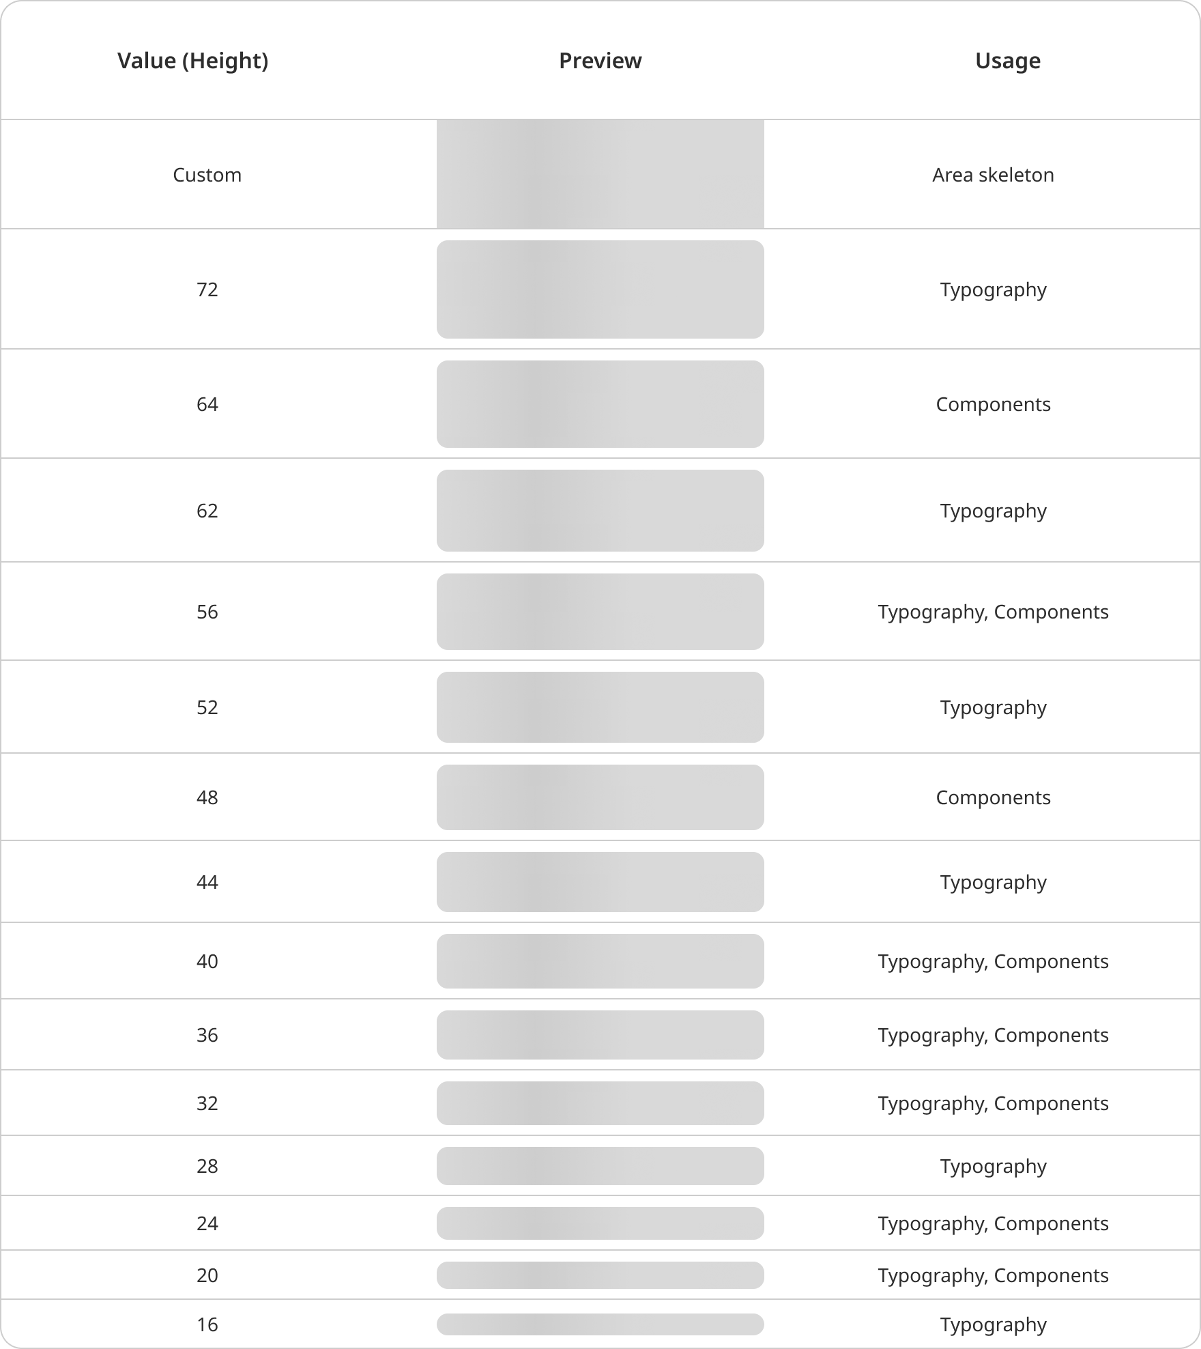
Task: Click the Custom area skeleton preview
Action: tap(600, 174)
